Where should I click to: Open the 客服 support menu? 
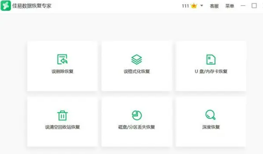click(214, 6)
